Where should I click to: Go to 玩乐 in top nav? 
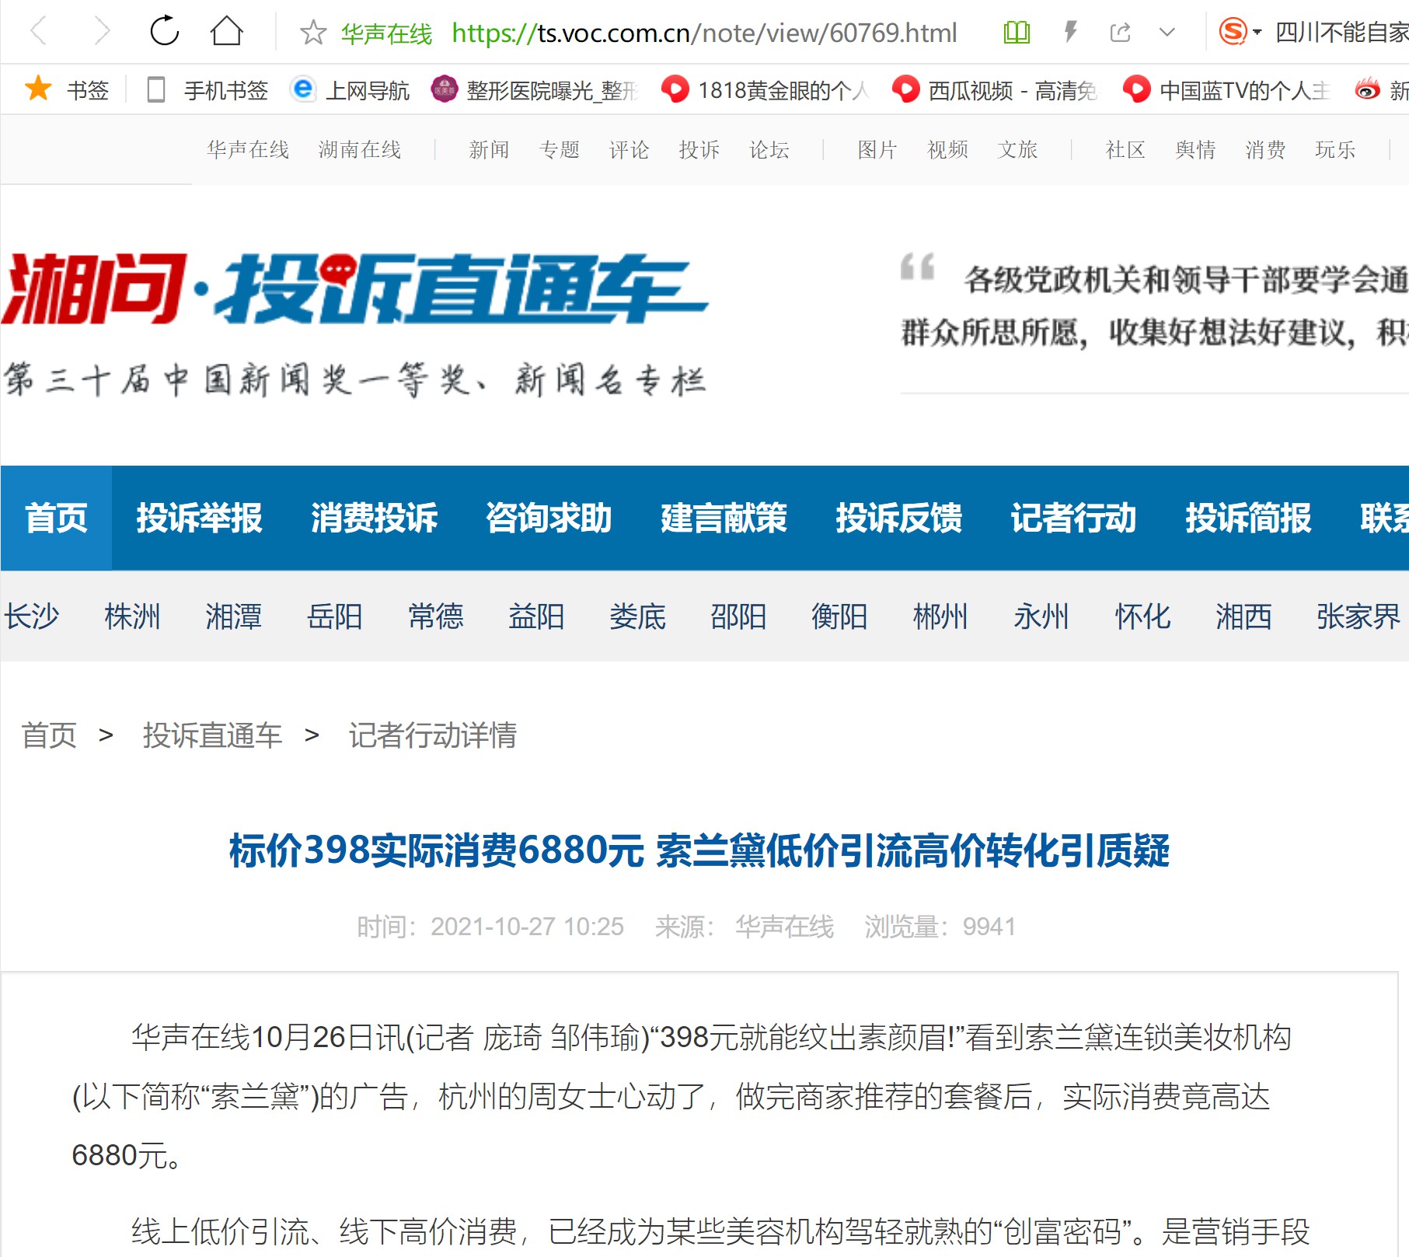(1335, 149)
